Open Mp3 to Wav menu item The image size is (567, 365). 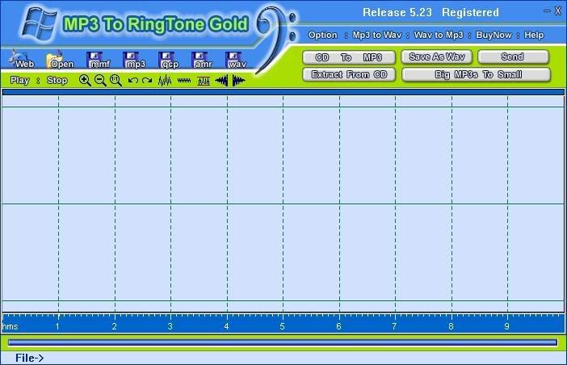click(x=377, y=35)
